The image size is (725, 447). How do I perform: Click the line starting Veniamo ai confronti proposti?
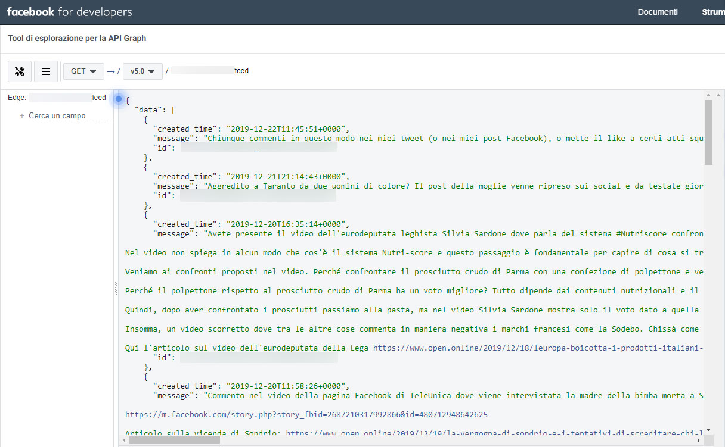(415, 271)
